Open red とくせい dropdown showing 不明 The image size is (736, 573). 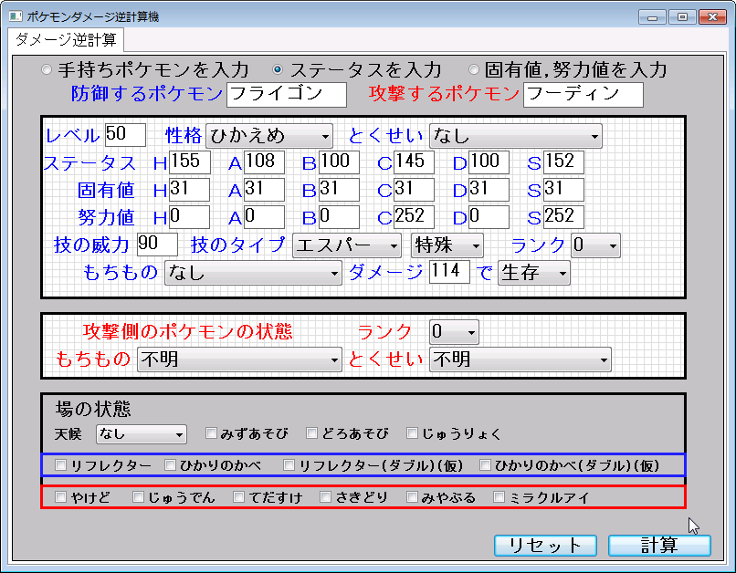pyautogui.click(x=520, y=359)
